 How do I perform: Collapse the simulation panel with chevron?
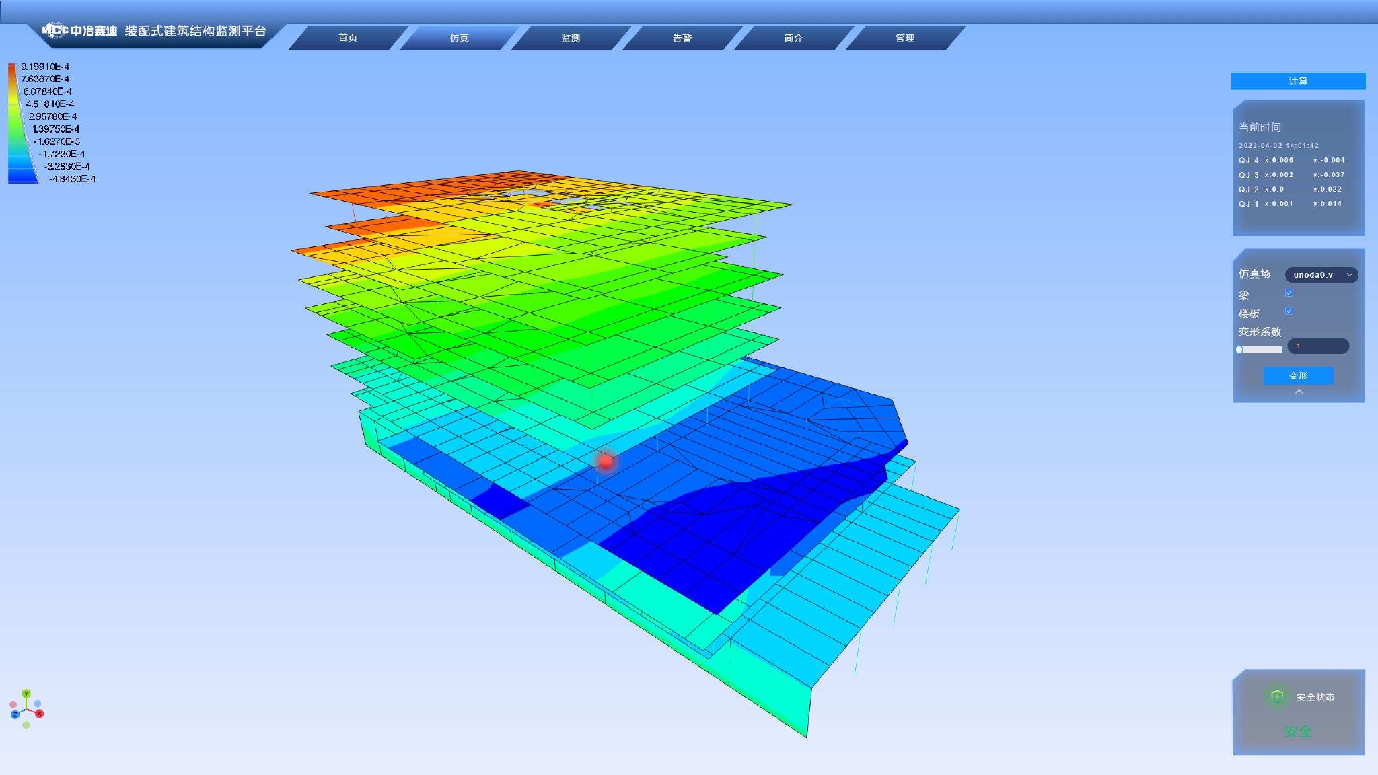pos(1299,392)
